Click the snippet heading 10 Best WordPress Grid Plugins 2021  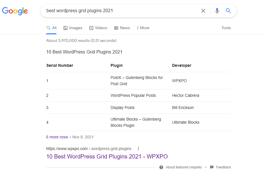click(x=84, y=52)
